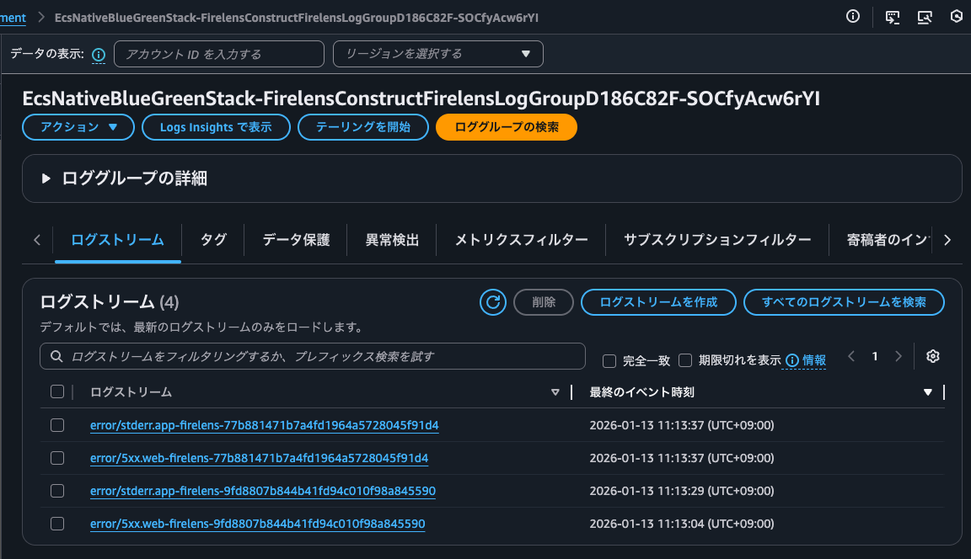Enable the 完全一致 checkbox
Viewport: 971px width, 559px height.
(x=609, y=360)
